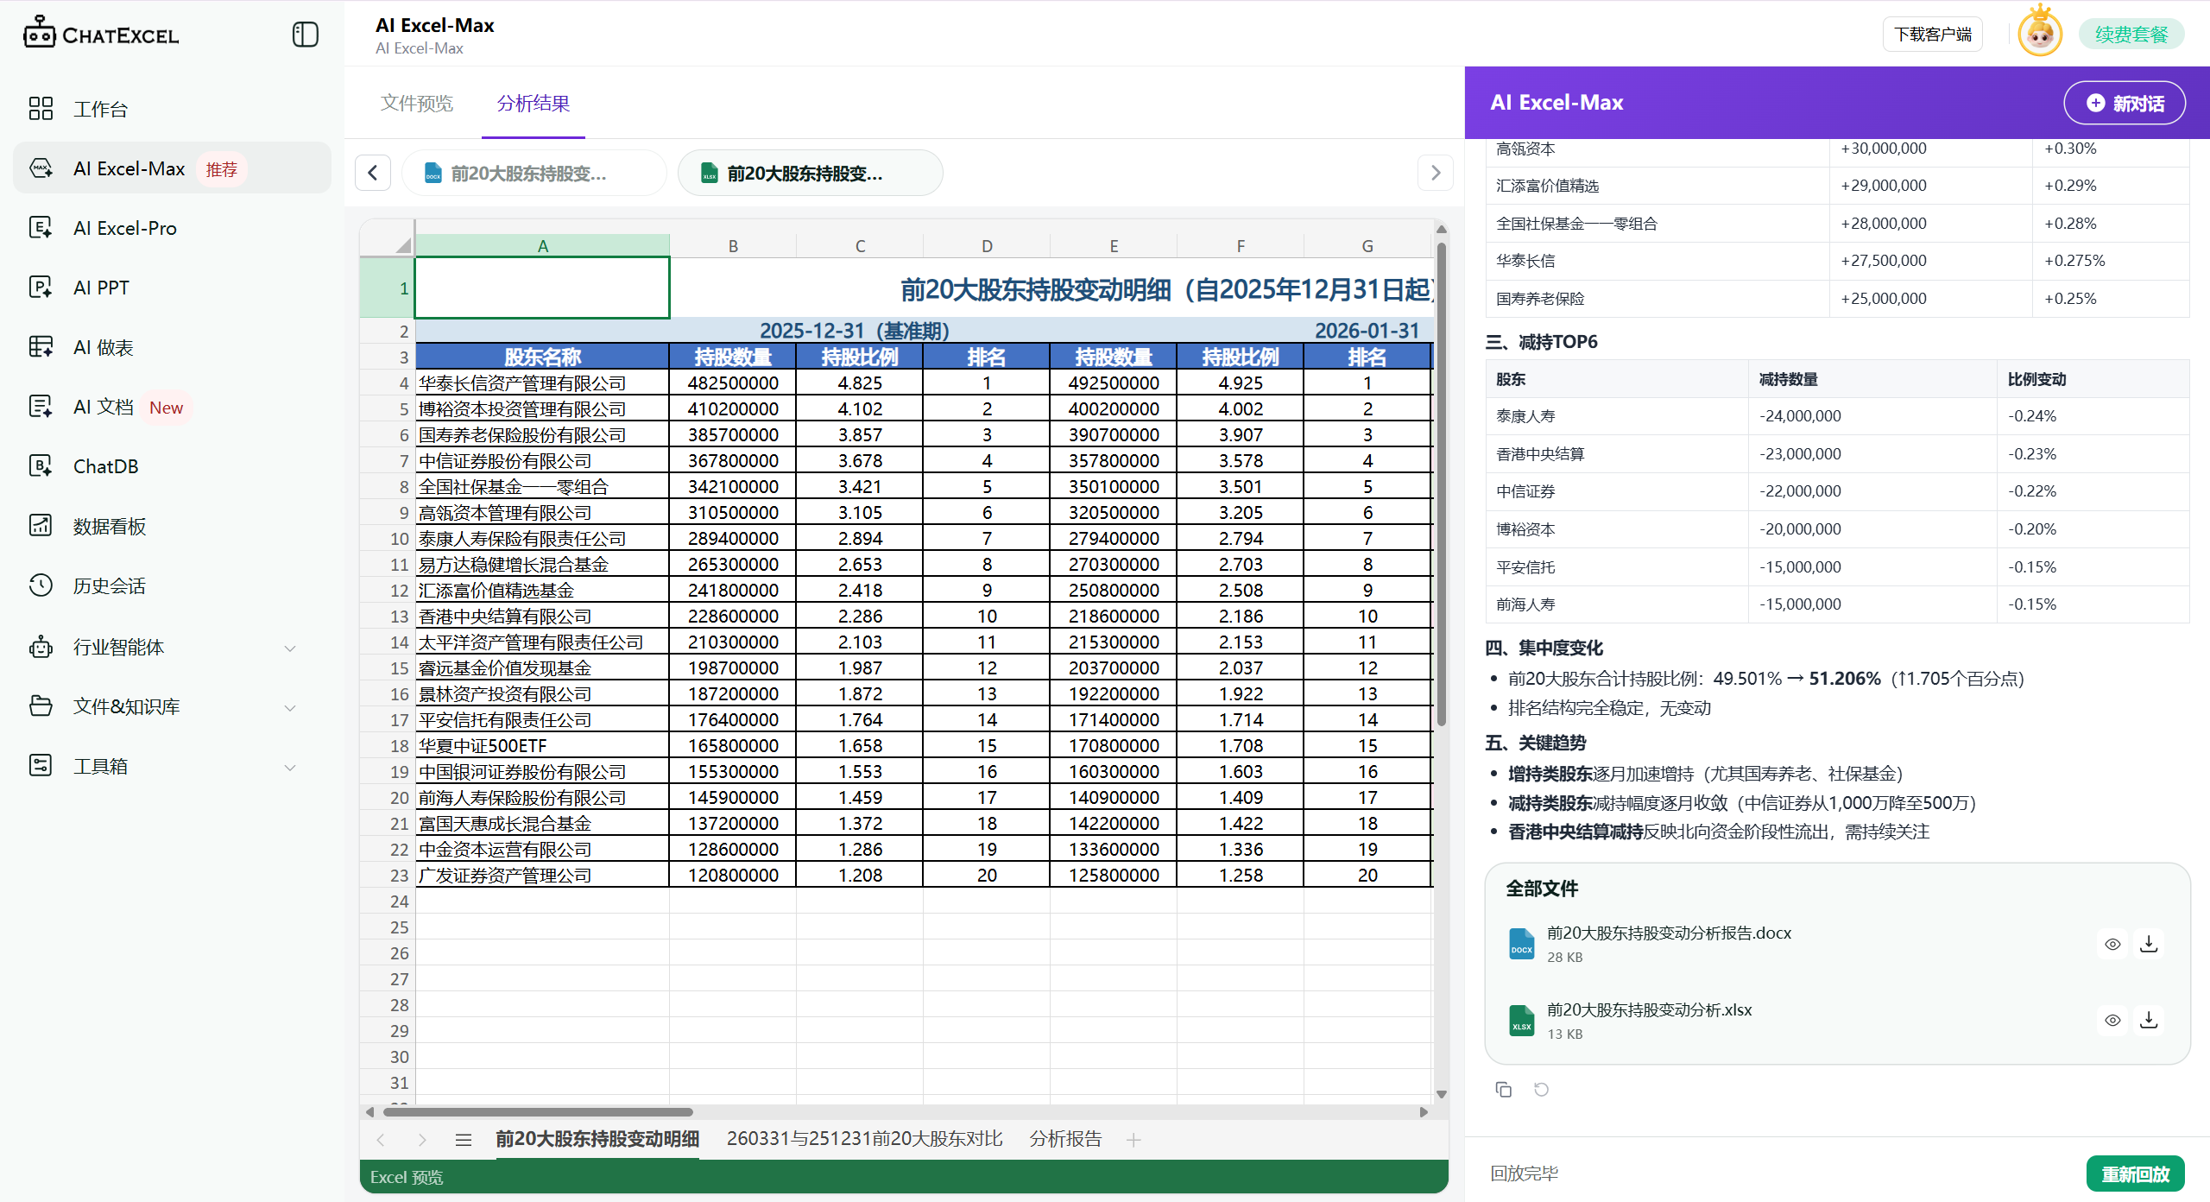Open the ChatDB icon
The width and height of the screenshot is (2210, 1202).
click(41, 465)
